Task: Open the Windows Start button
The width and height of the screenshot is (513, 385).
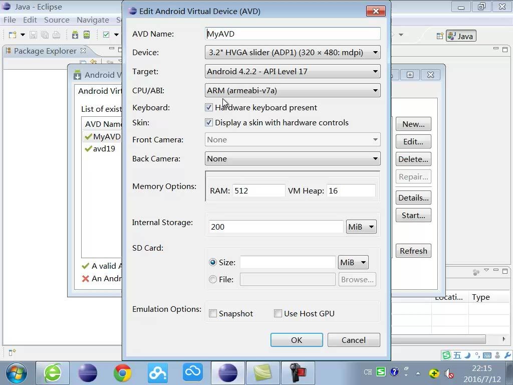Action: [x=16, y=373]
